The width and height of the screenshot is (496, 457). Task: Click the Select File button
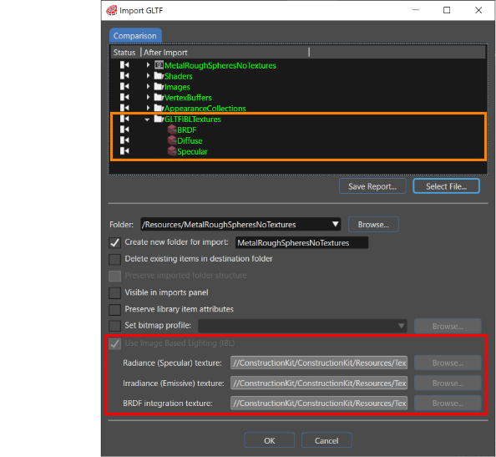[x=446, y=186]
